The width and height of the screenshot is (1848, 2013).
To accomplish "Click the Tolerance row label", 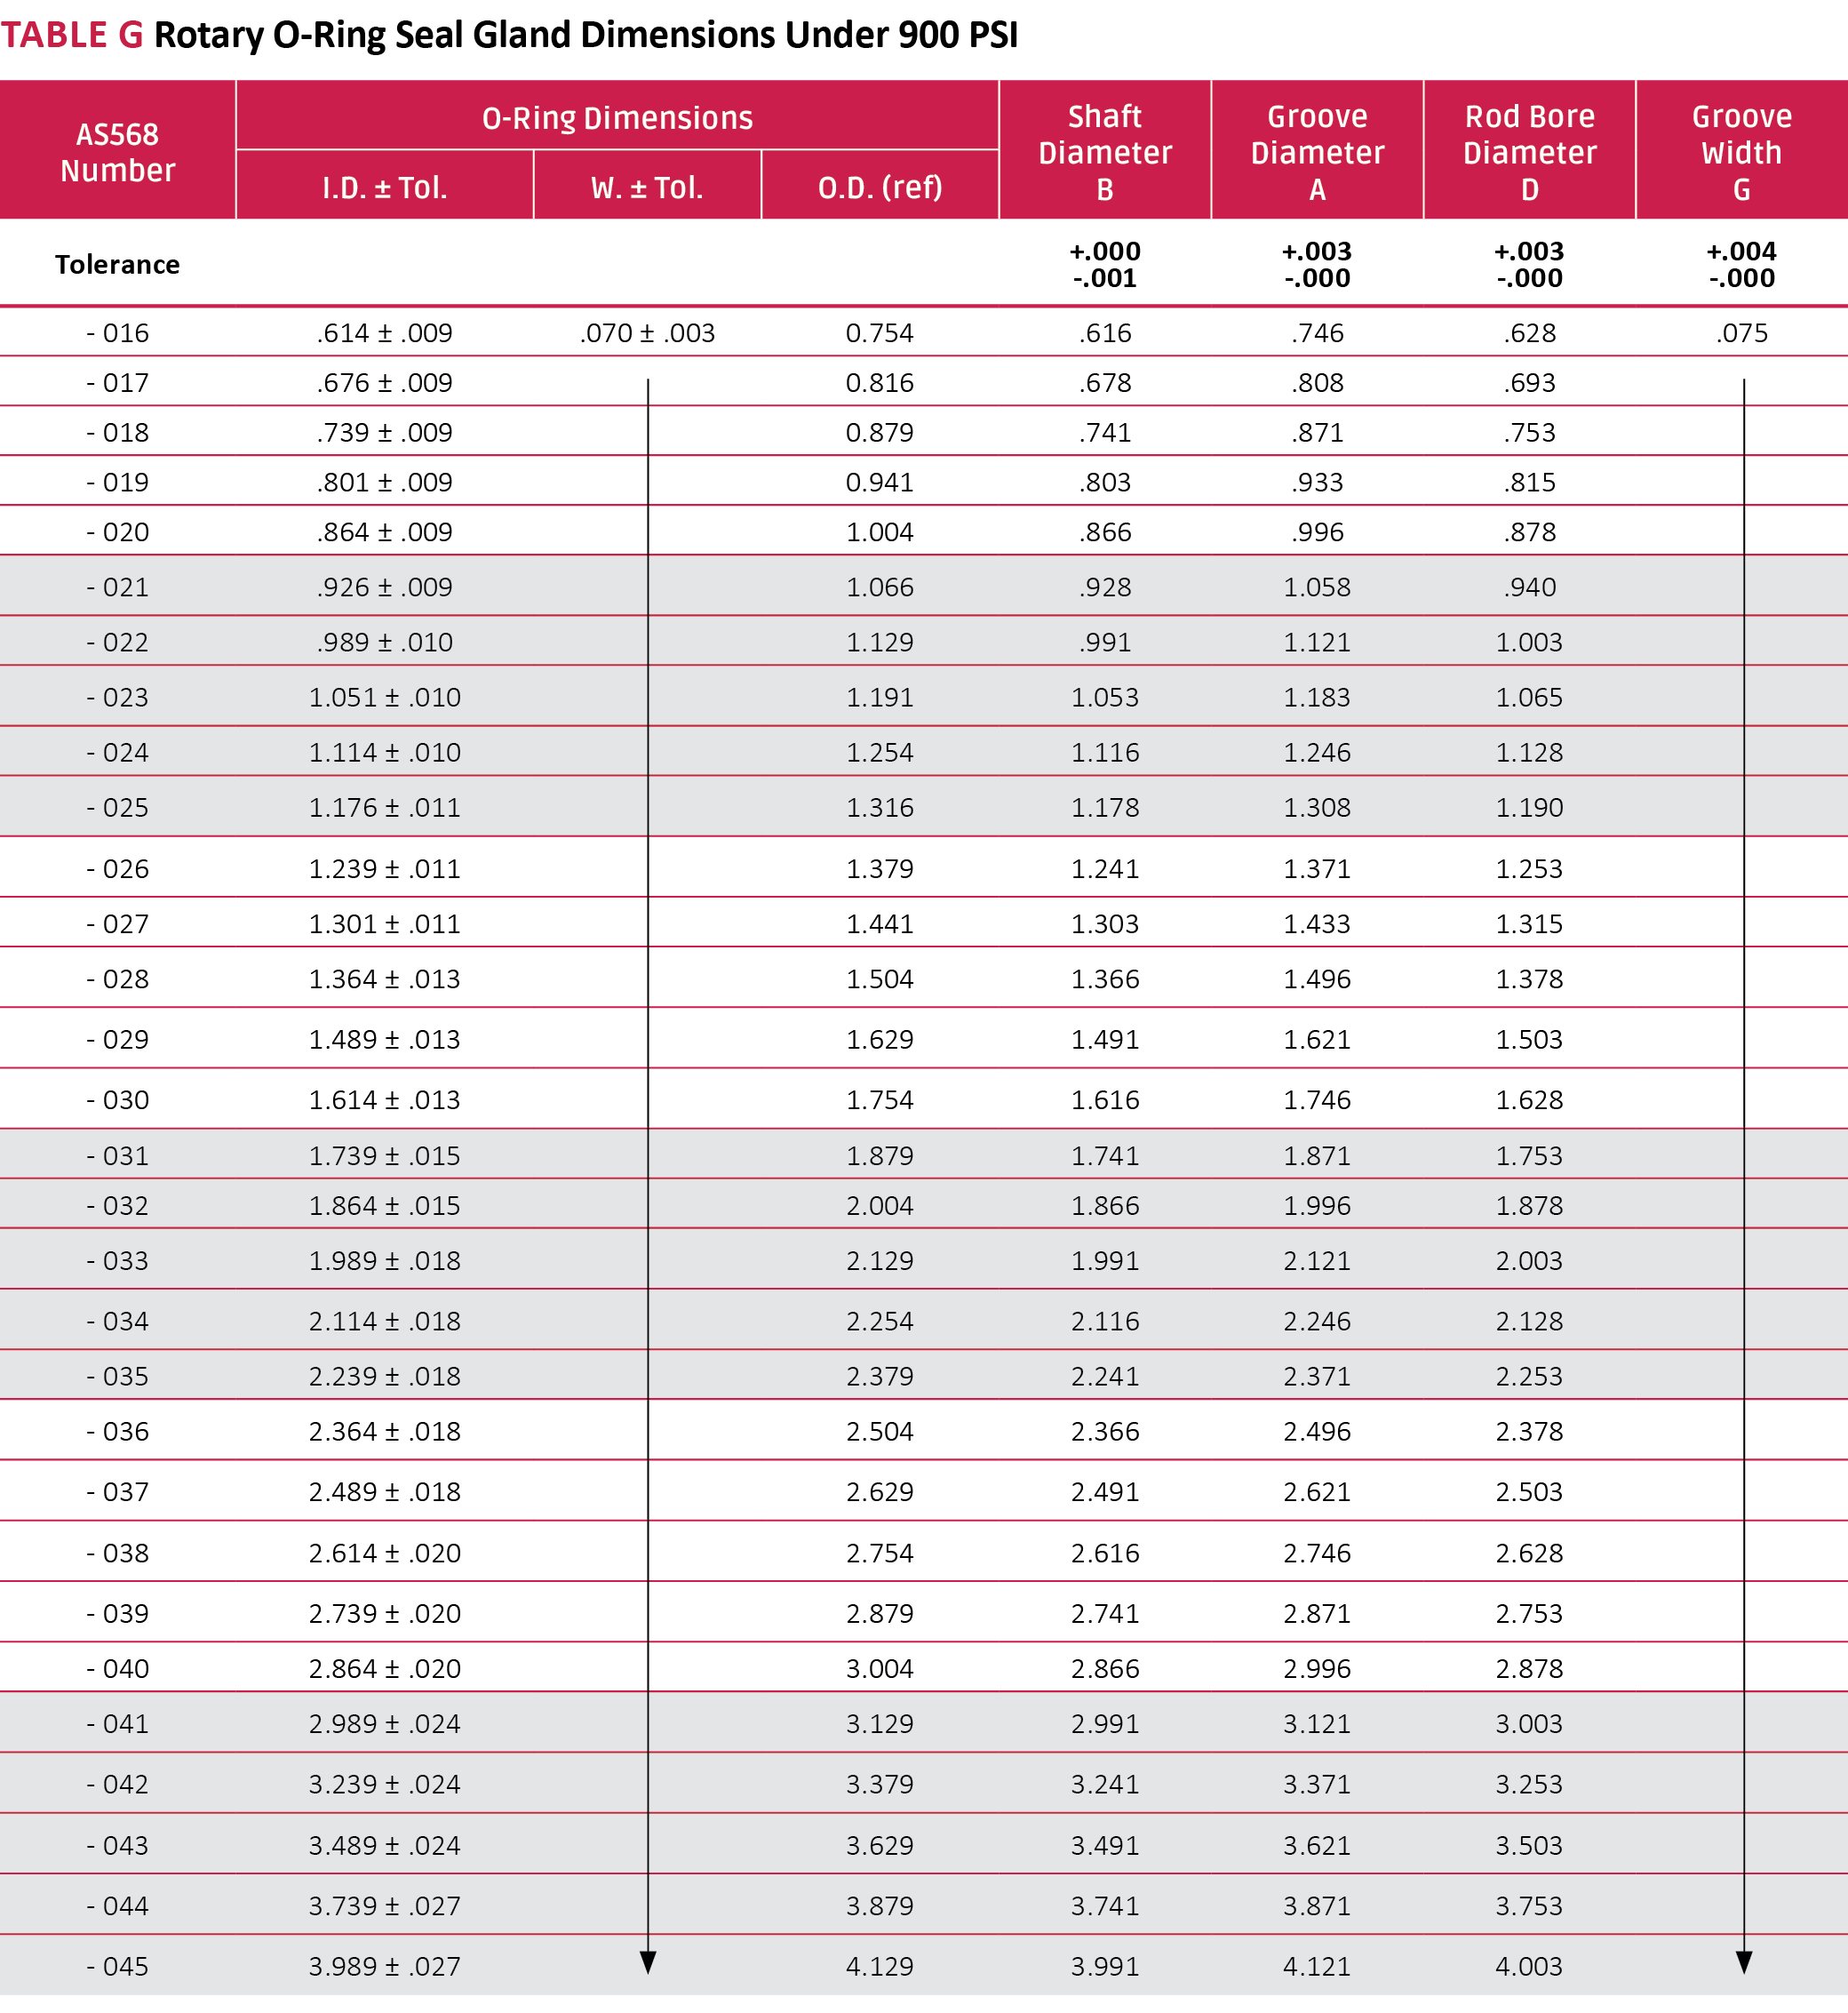I will point(117,264).
